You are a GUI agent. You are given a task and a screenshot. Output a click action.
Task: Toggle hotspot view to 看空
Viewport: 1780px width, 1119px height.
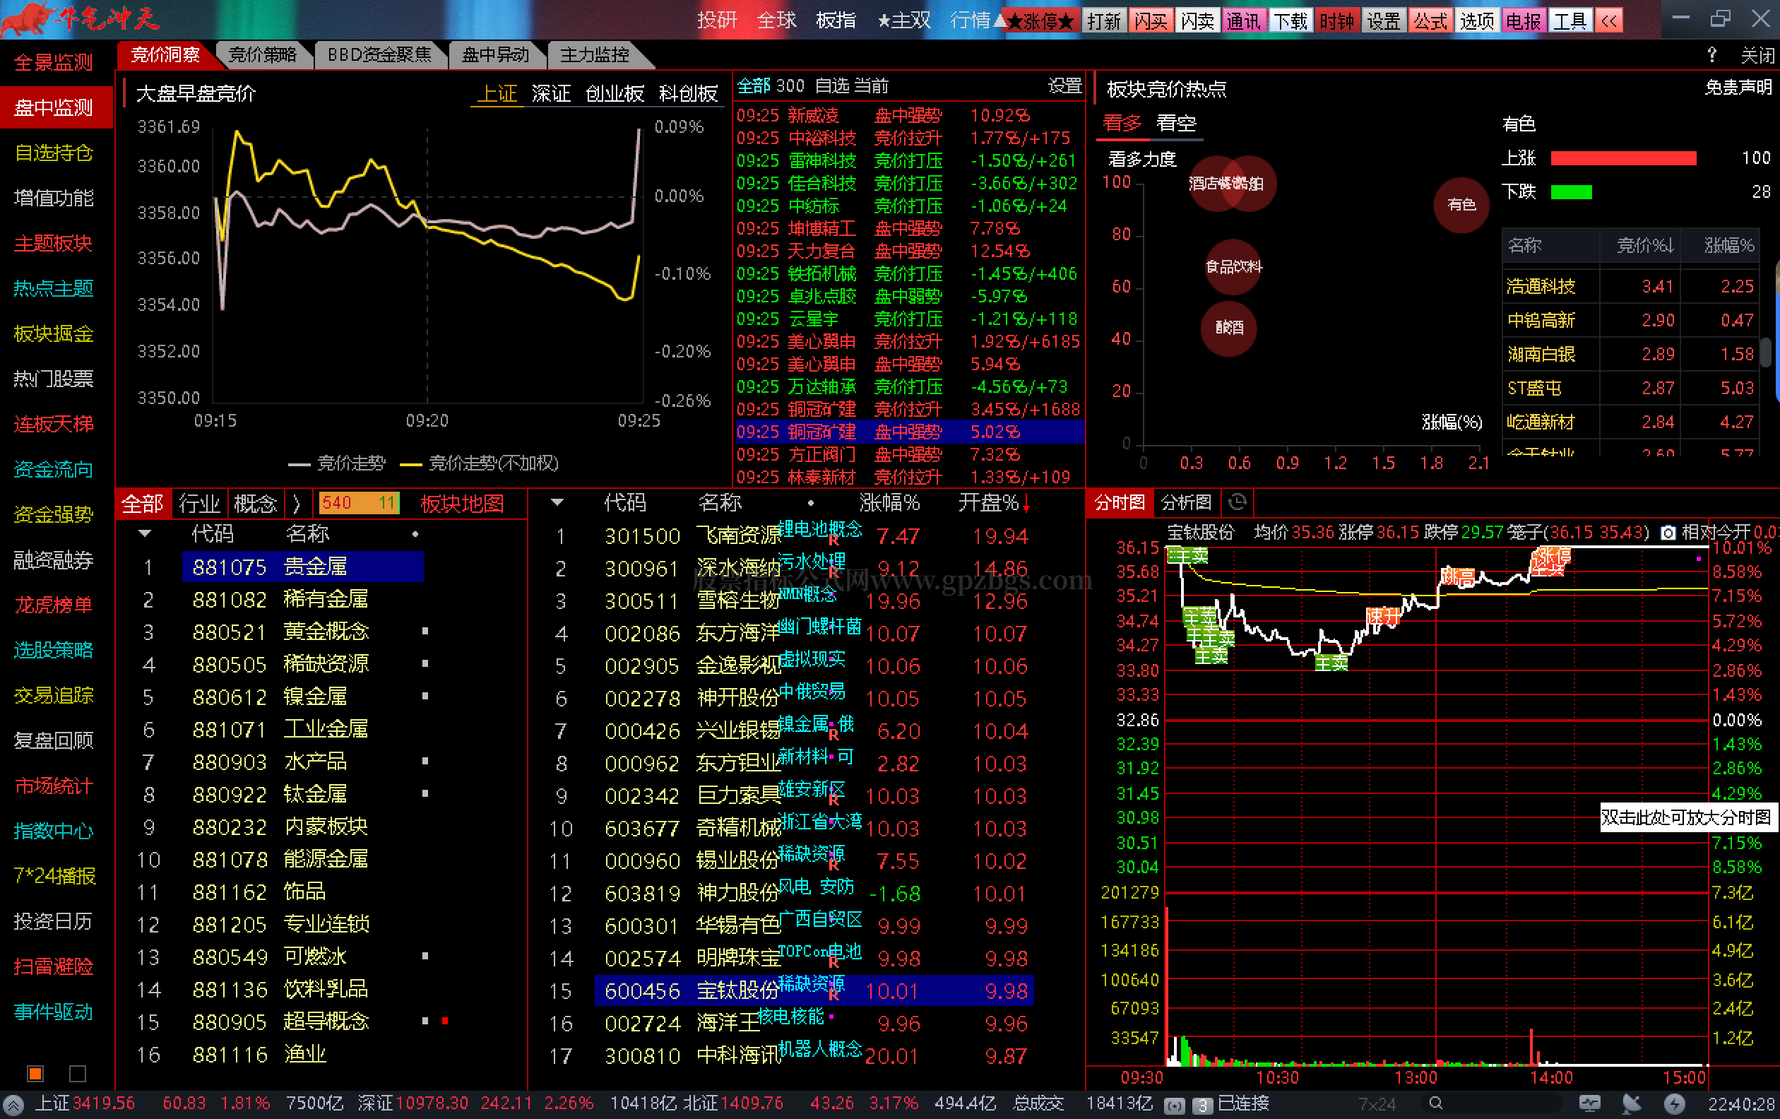[1176, 123]
